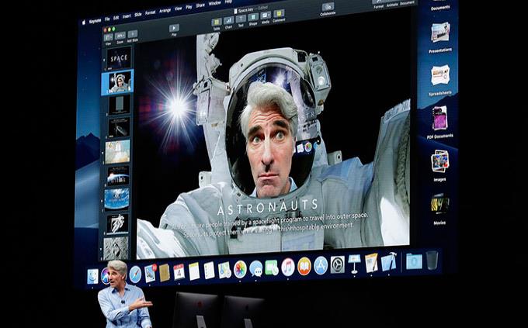Open the Format inspector tab in the toolbar
This screenshot has width=528, height=328.
pyautogui.click(x=378, y=6)
